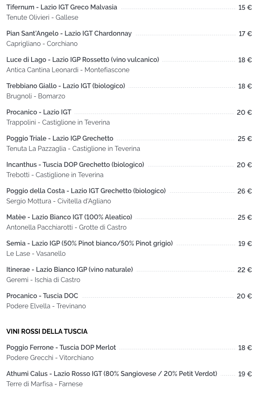The image size is (261, 394).
Task: Click Poggio della Costa Grechetto title
Action: pyautogui.click(x=86, y=191)
